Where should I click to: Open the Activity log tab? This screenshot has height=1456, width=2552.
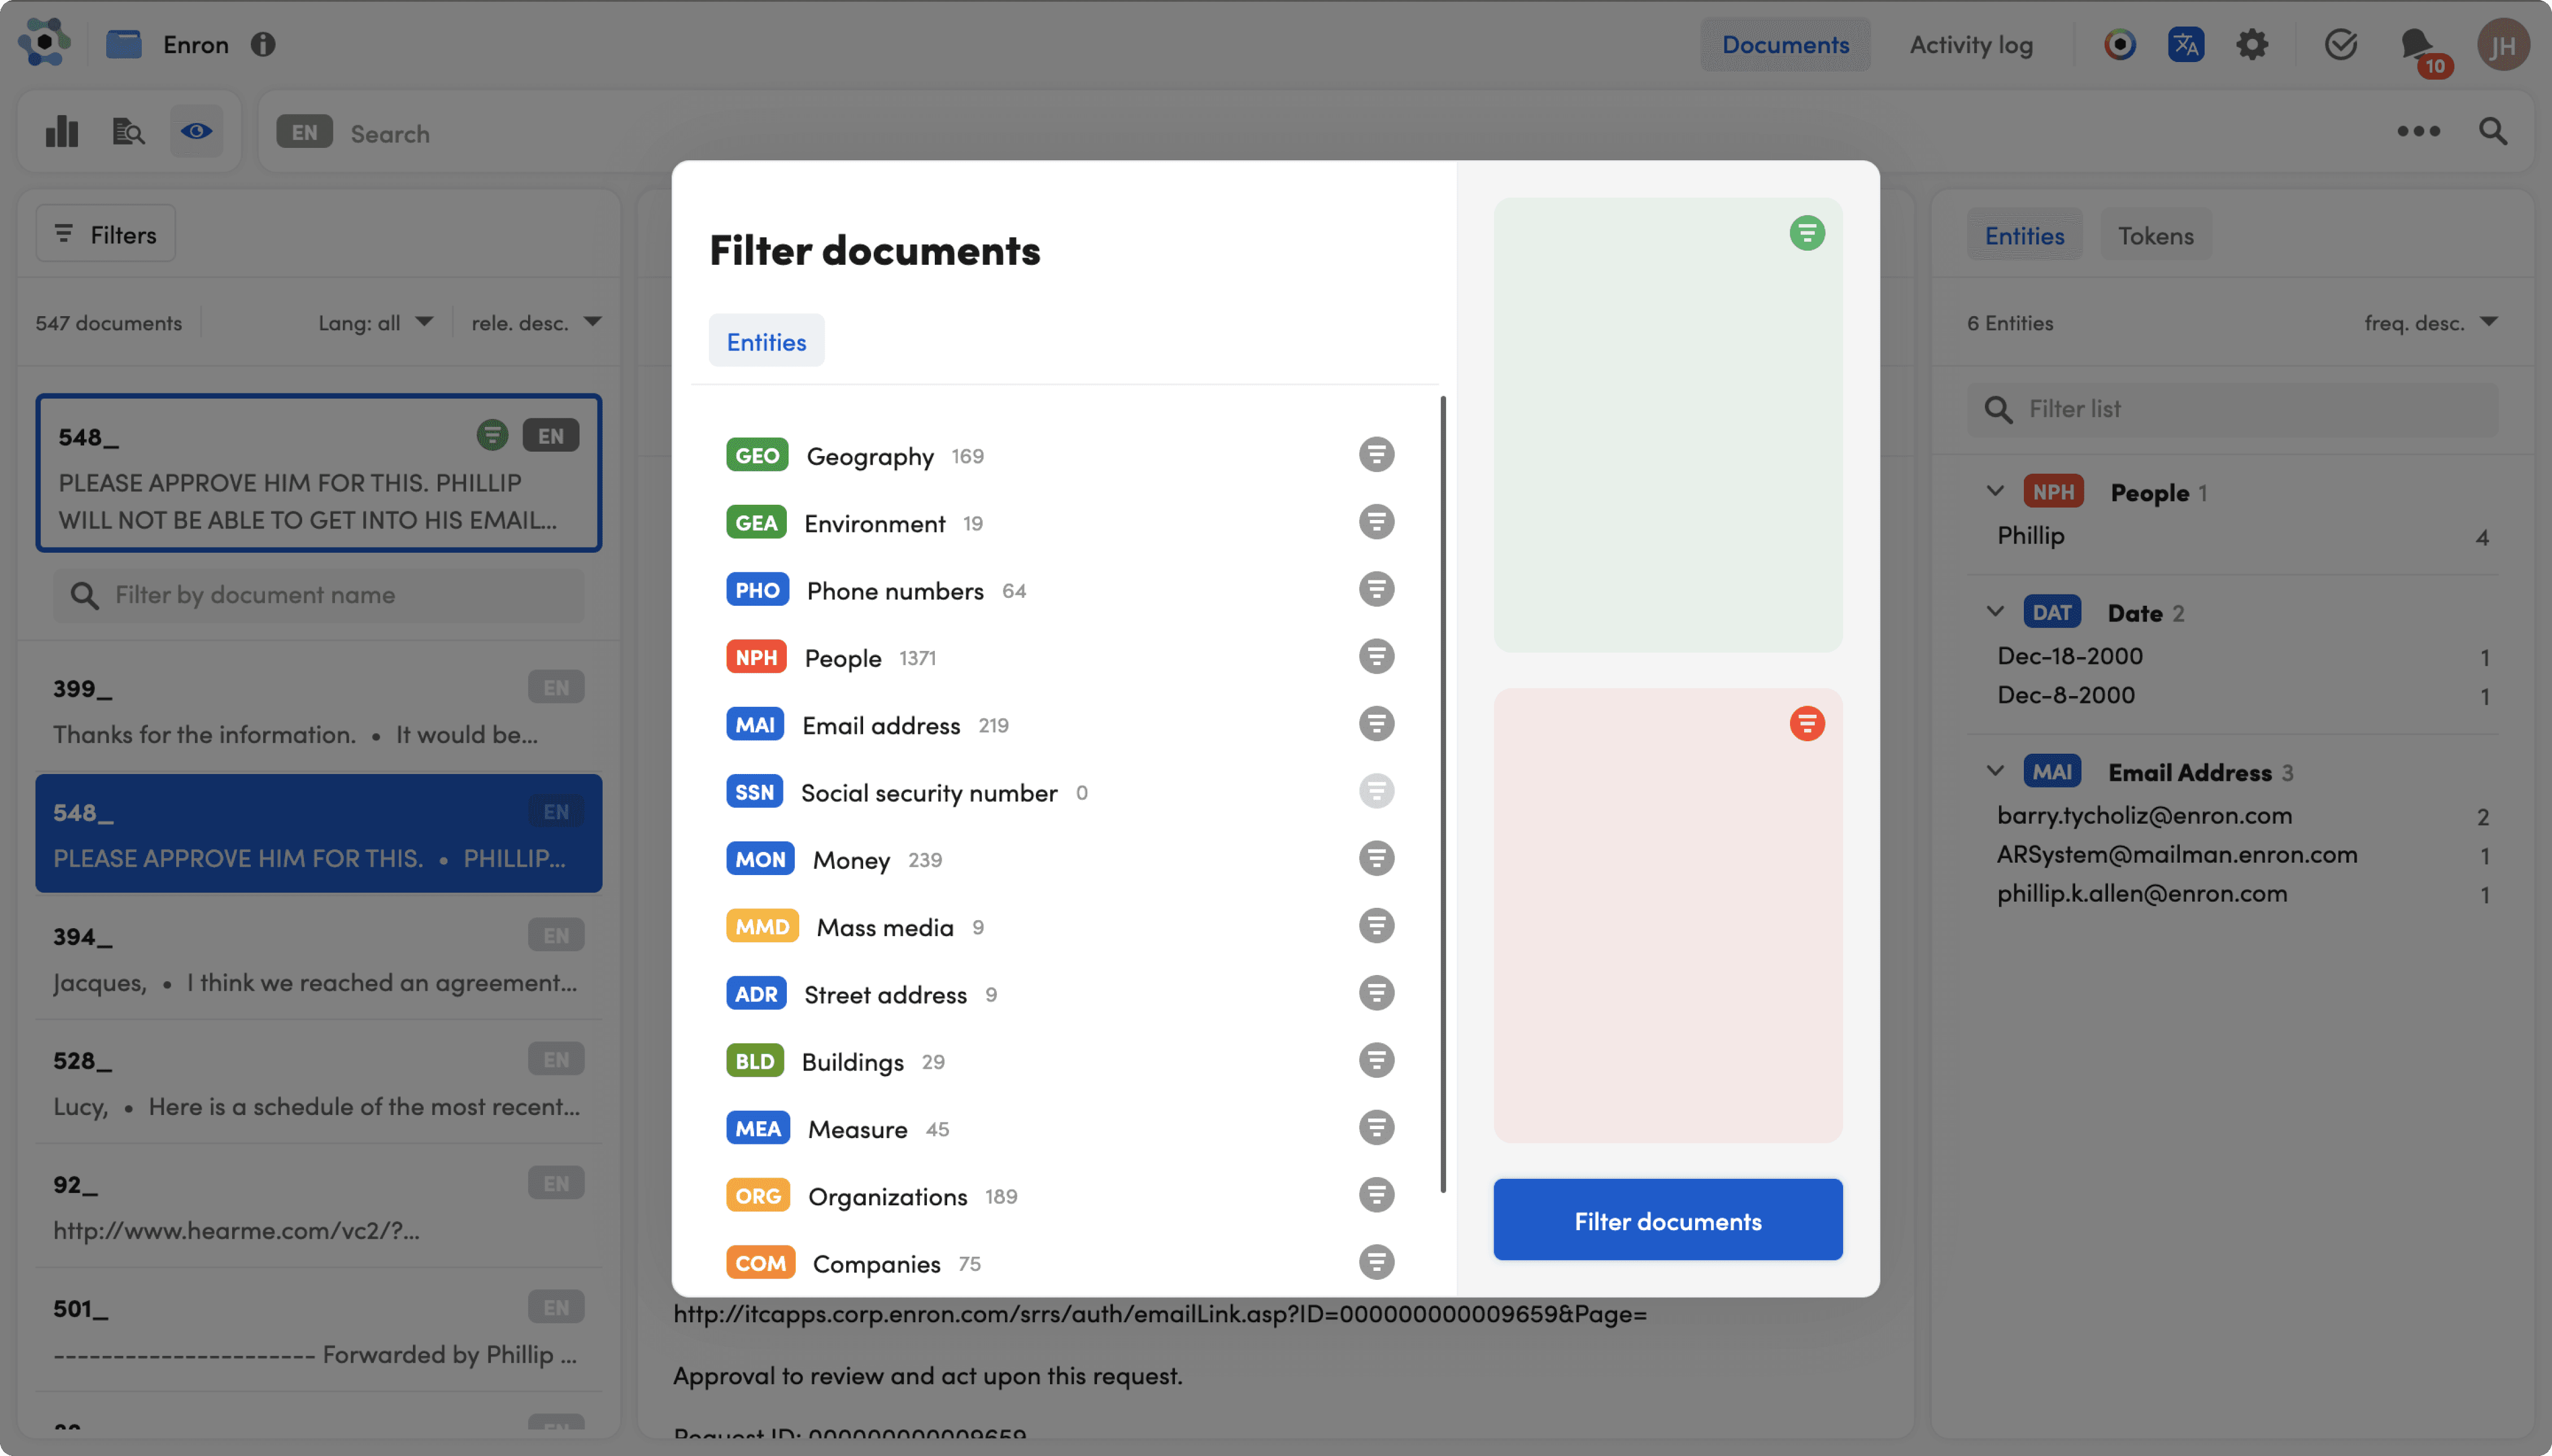[x=1971, y=44]
